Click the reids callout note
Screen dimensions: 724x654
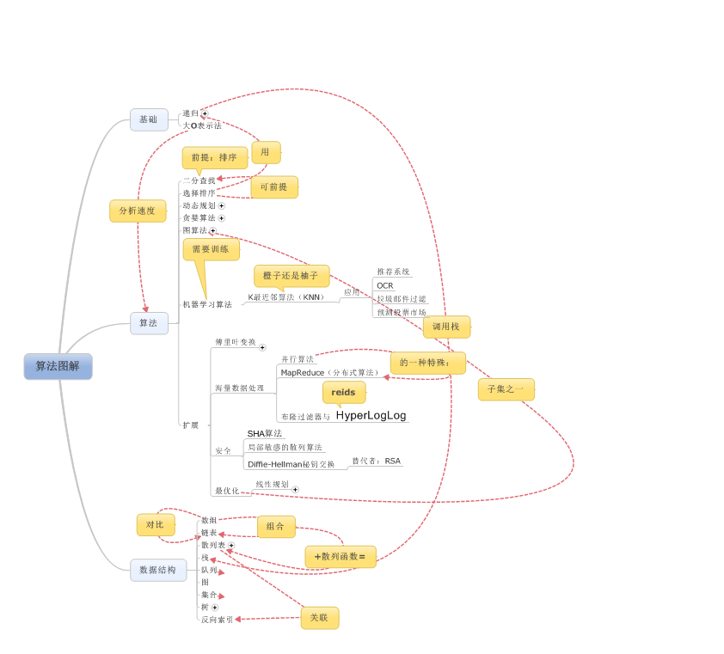coord(344,392)
